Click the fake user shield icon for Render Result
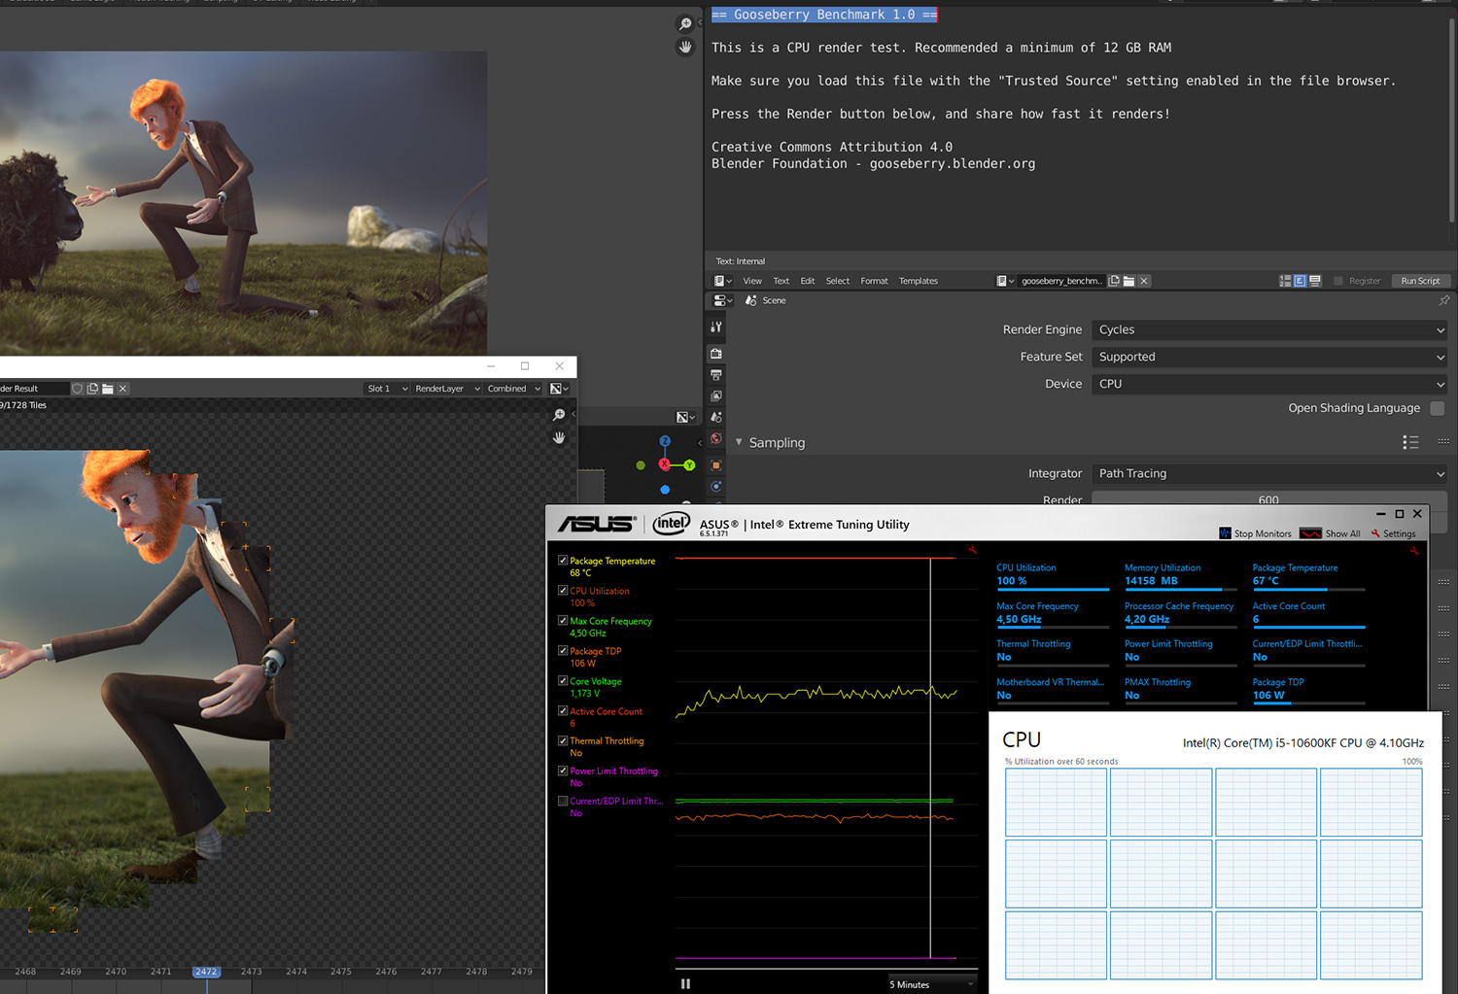Screen dimensions: 1458x994 [78, 389]
